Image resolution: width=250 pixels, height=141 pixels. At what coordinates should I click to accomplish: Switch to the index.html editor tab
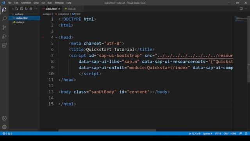tap(51, 9)
